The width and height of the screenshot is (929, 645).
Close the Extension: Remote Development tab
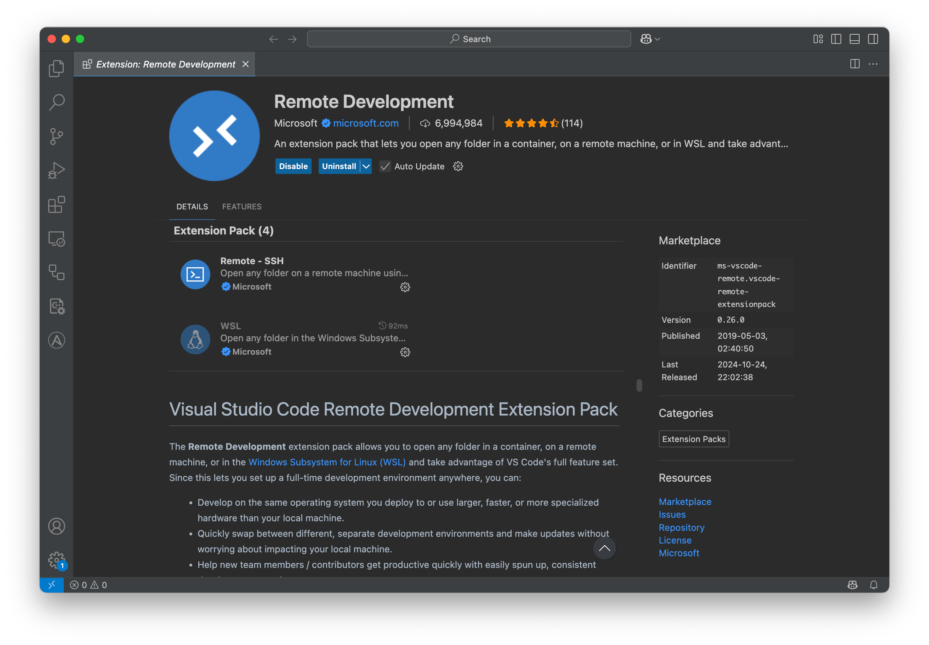click(245, 64)
